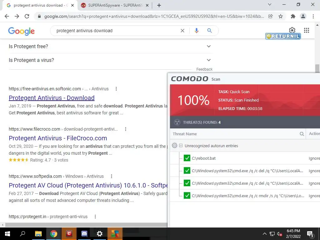This screenshot has height=240, width=320.
Task: Click the network tray icon
Action: [272, 234]
